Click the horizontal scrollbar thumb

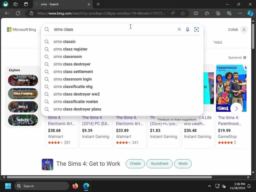pos(109,177)
